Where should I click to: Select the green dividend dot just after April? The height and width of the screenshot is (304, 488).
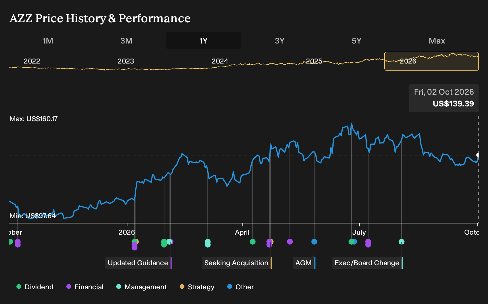[253, 242]
